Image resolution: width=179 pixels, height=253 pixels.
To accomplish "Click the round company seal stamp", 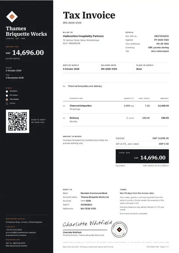I will pyautogui.click(x=119, y=229).
